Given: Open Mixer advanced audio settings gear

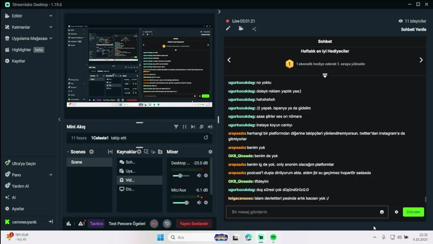Looking at the screenshot, I should (210, 152).
